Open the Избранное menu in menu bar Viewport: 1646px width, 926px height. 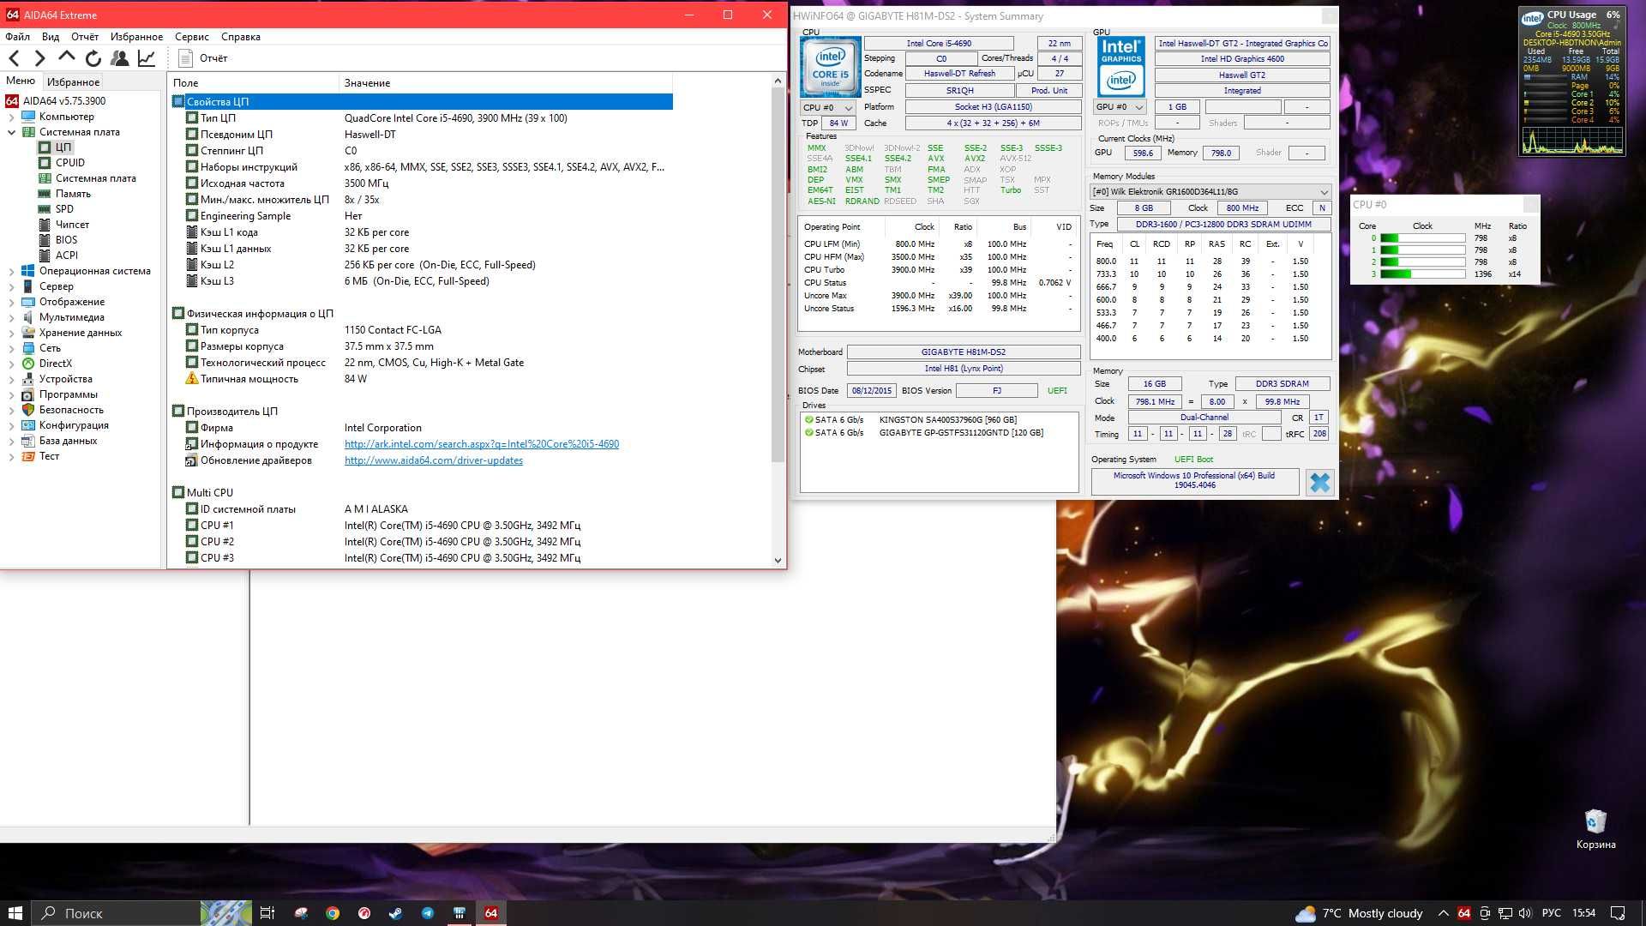(136, 37)
